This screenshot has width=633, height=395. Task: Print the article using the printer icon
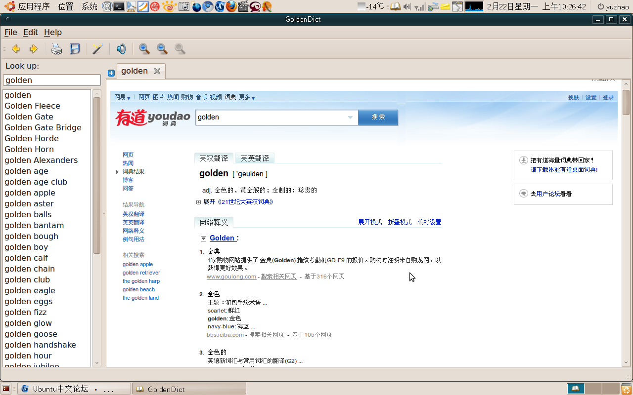57,49
